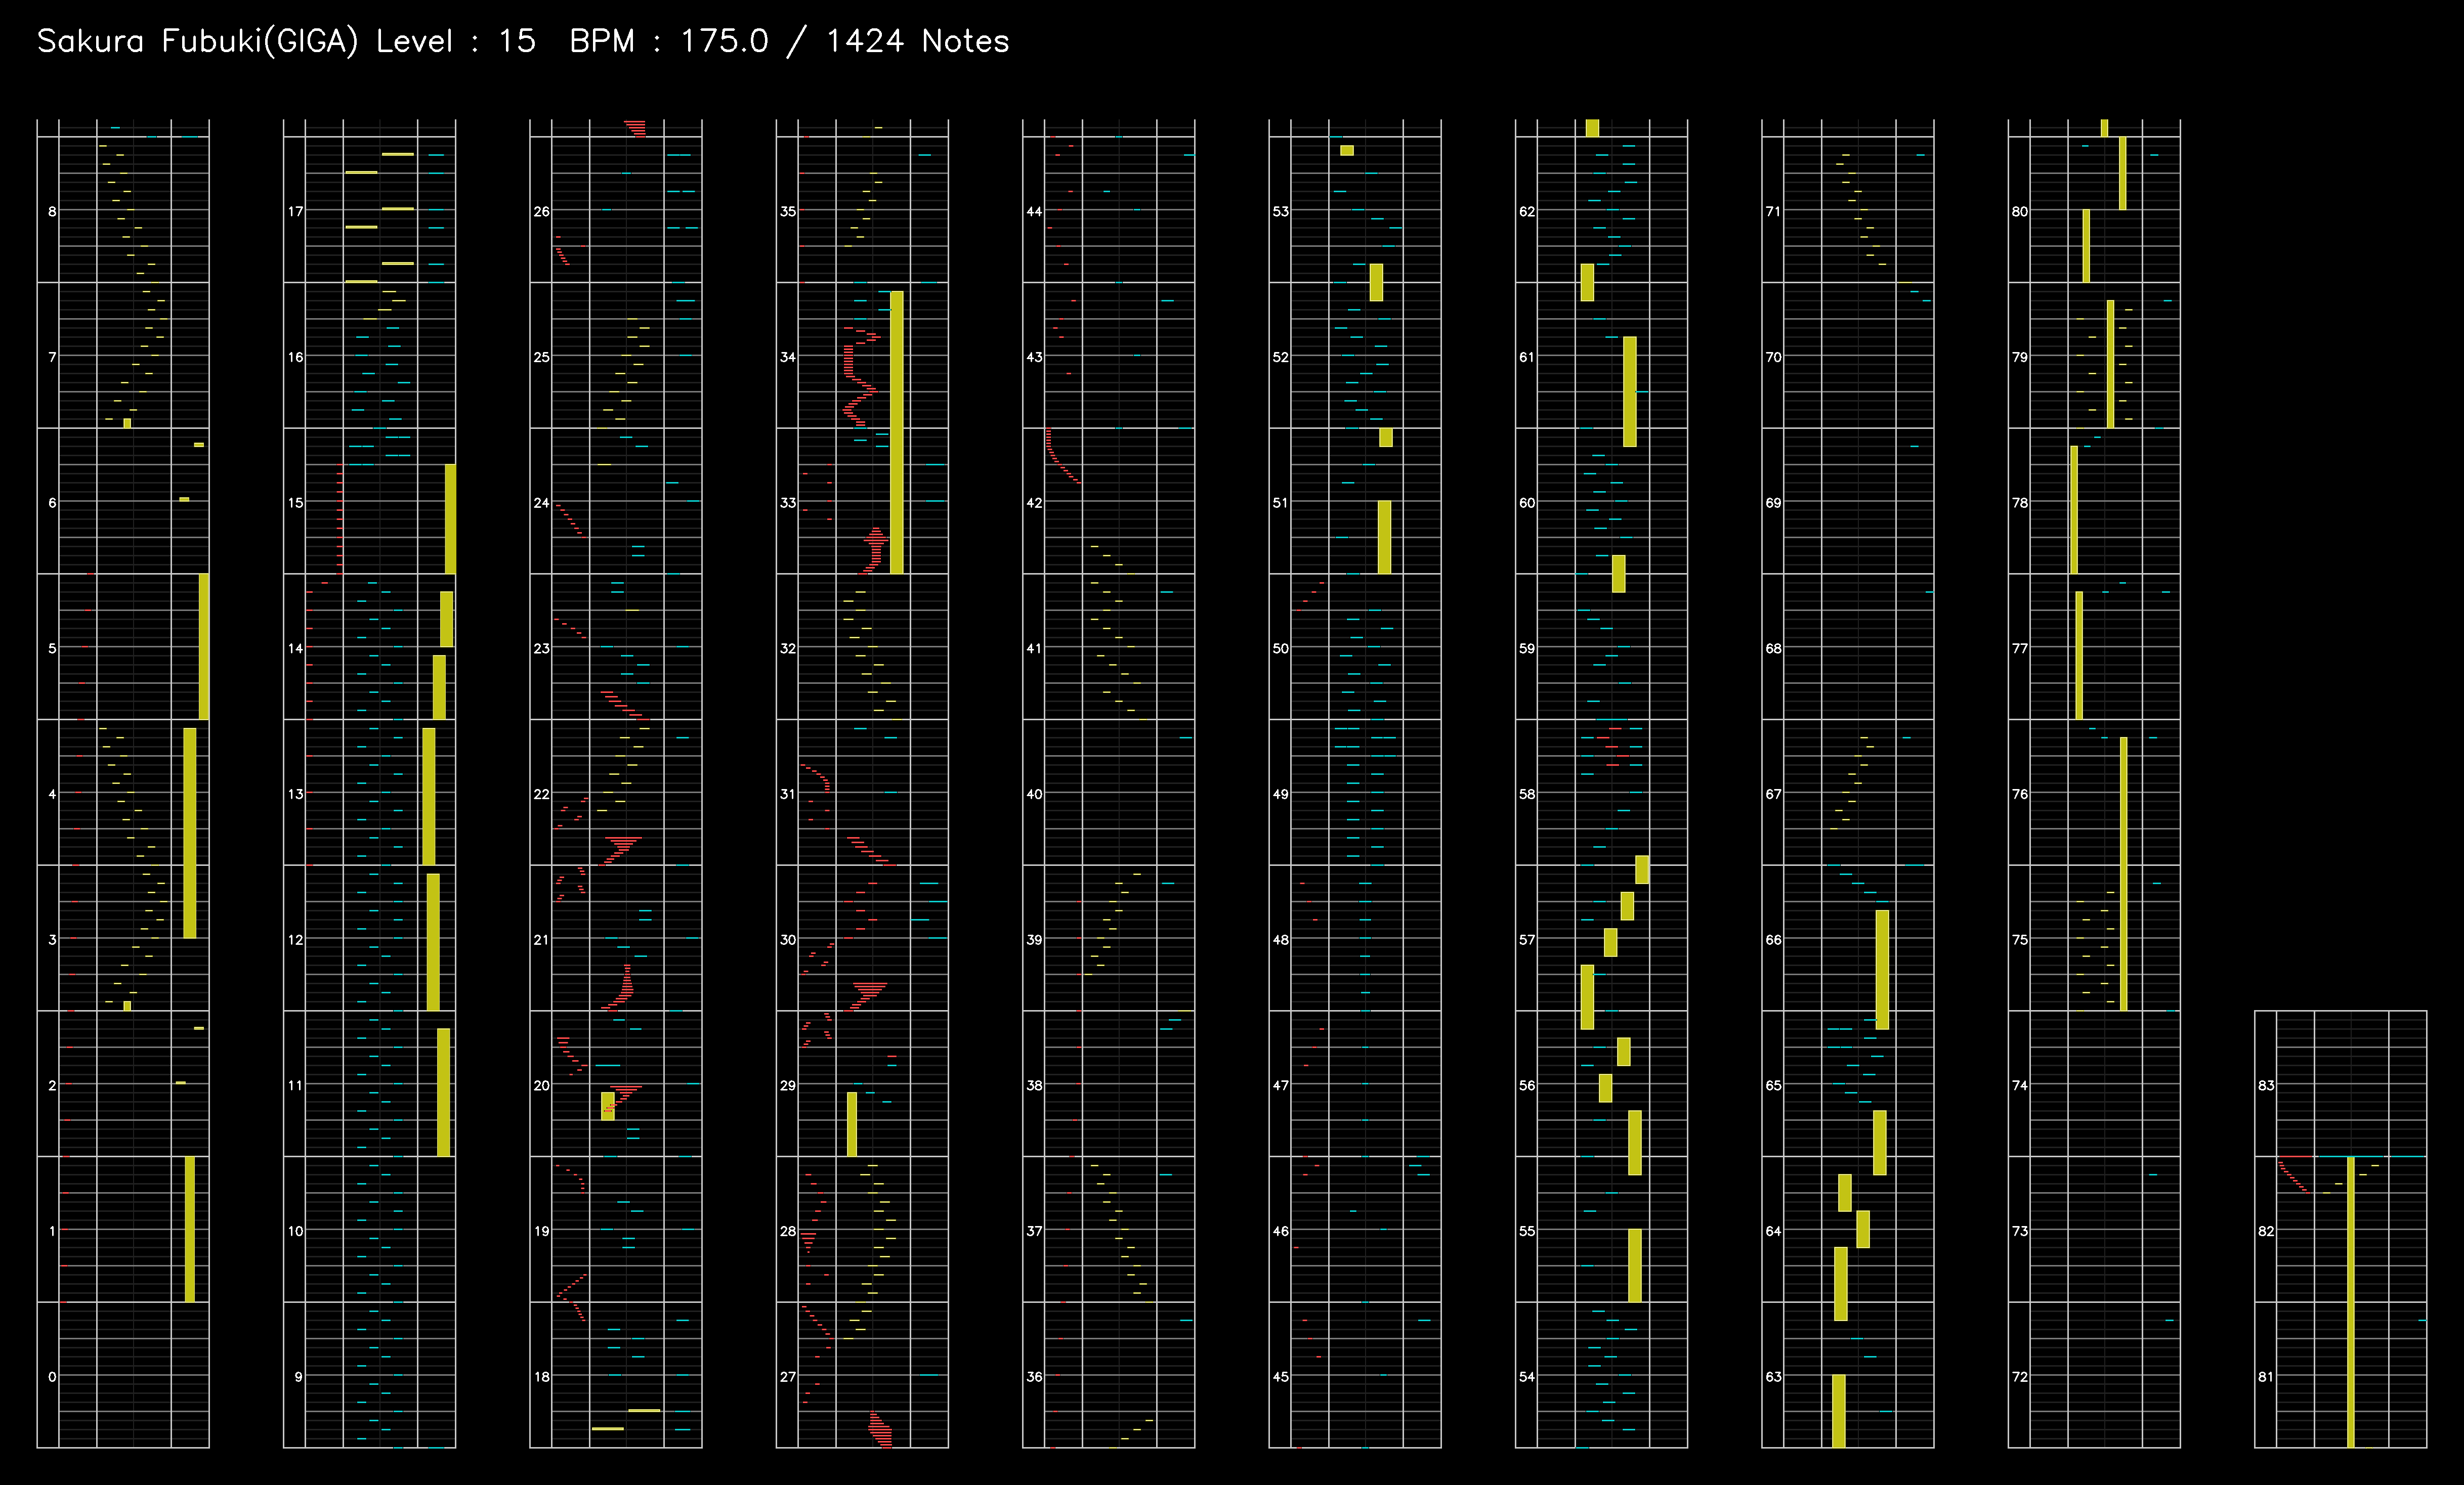Click measure number 62 label
Viewport: 2464px width, 1485px height.
pos(1527,211)
